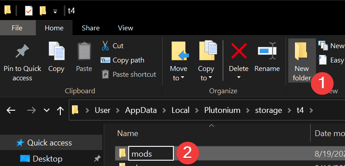Click the Cut scissors icon
Screen dimensions: 345x166
pos(105,46)
